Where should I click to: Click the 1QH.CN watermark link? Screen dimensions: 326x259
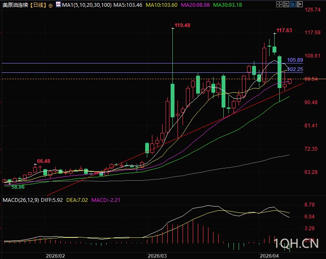296,243
